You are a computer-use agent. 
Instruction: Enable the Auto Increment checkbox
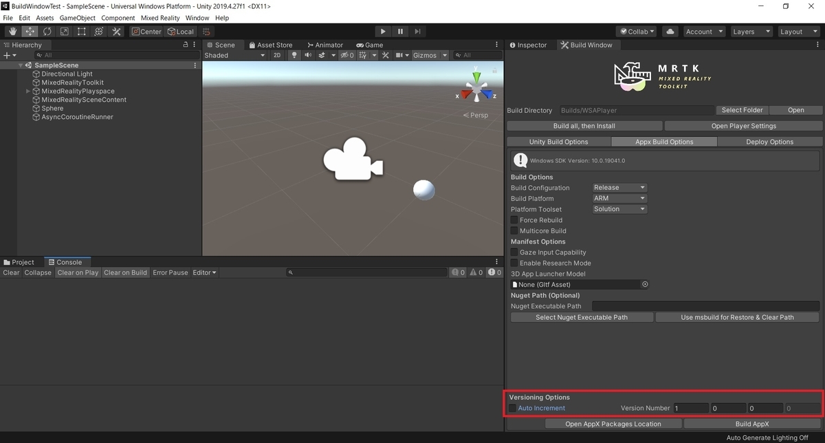[512, 408]
